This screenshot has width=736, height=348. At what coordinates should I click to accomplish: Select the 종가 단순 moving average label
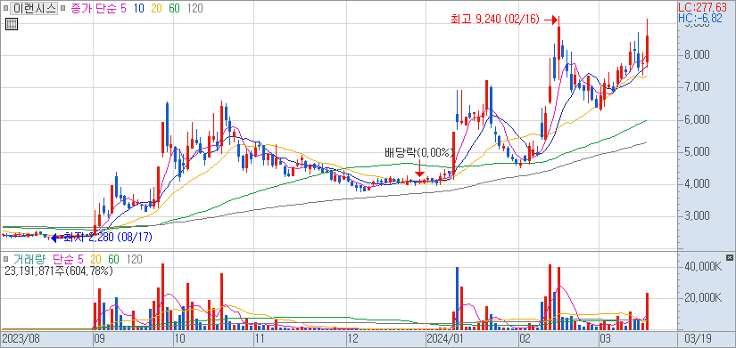click(93, 8)
